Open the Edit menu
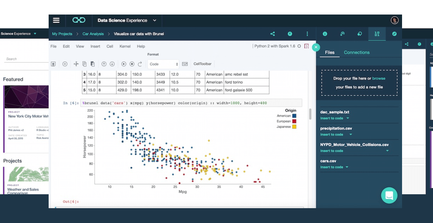This screenshot has width=433, height=223. click(66, 46)
